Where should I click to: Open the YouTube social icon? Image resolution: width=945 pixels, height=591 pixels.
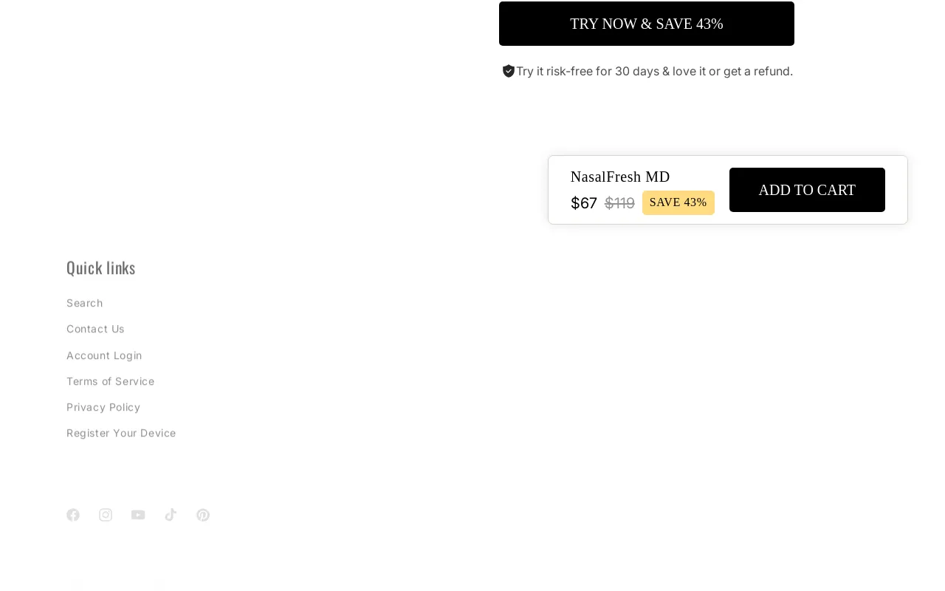[138, 515]
